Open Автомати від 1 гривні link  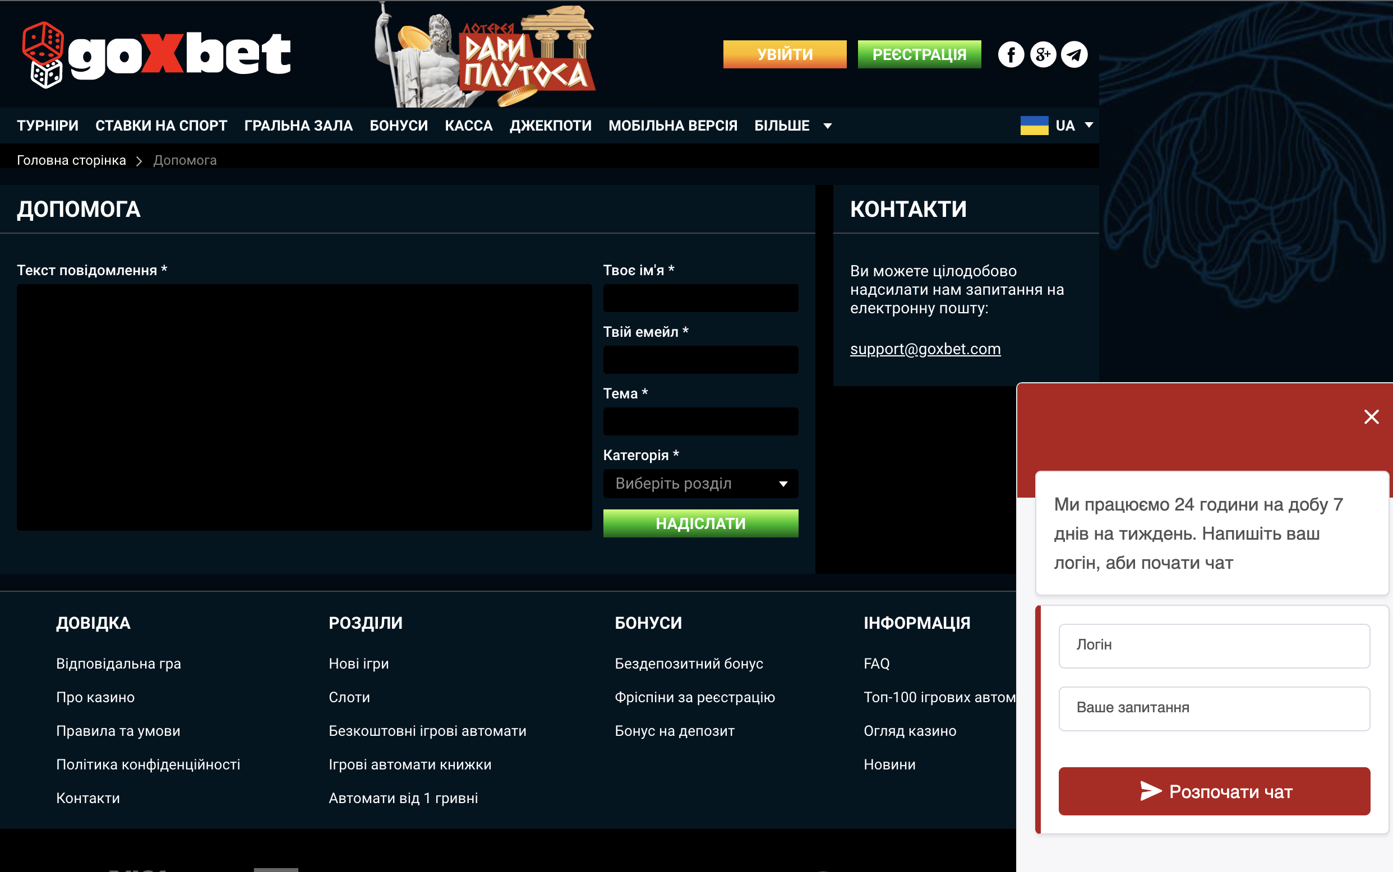point(403,798)
